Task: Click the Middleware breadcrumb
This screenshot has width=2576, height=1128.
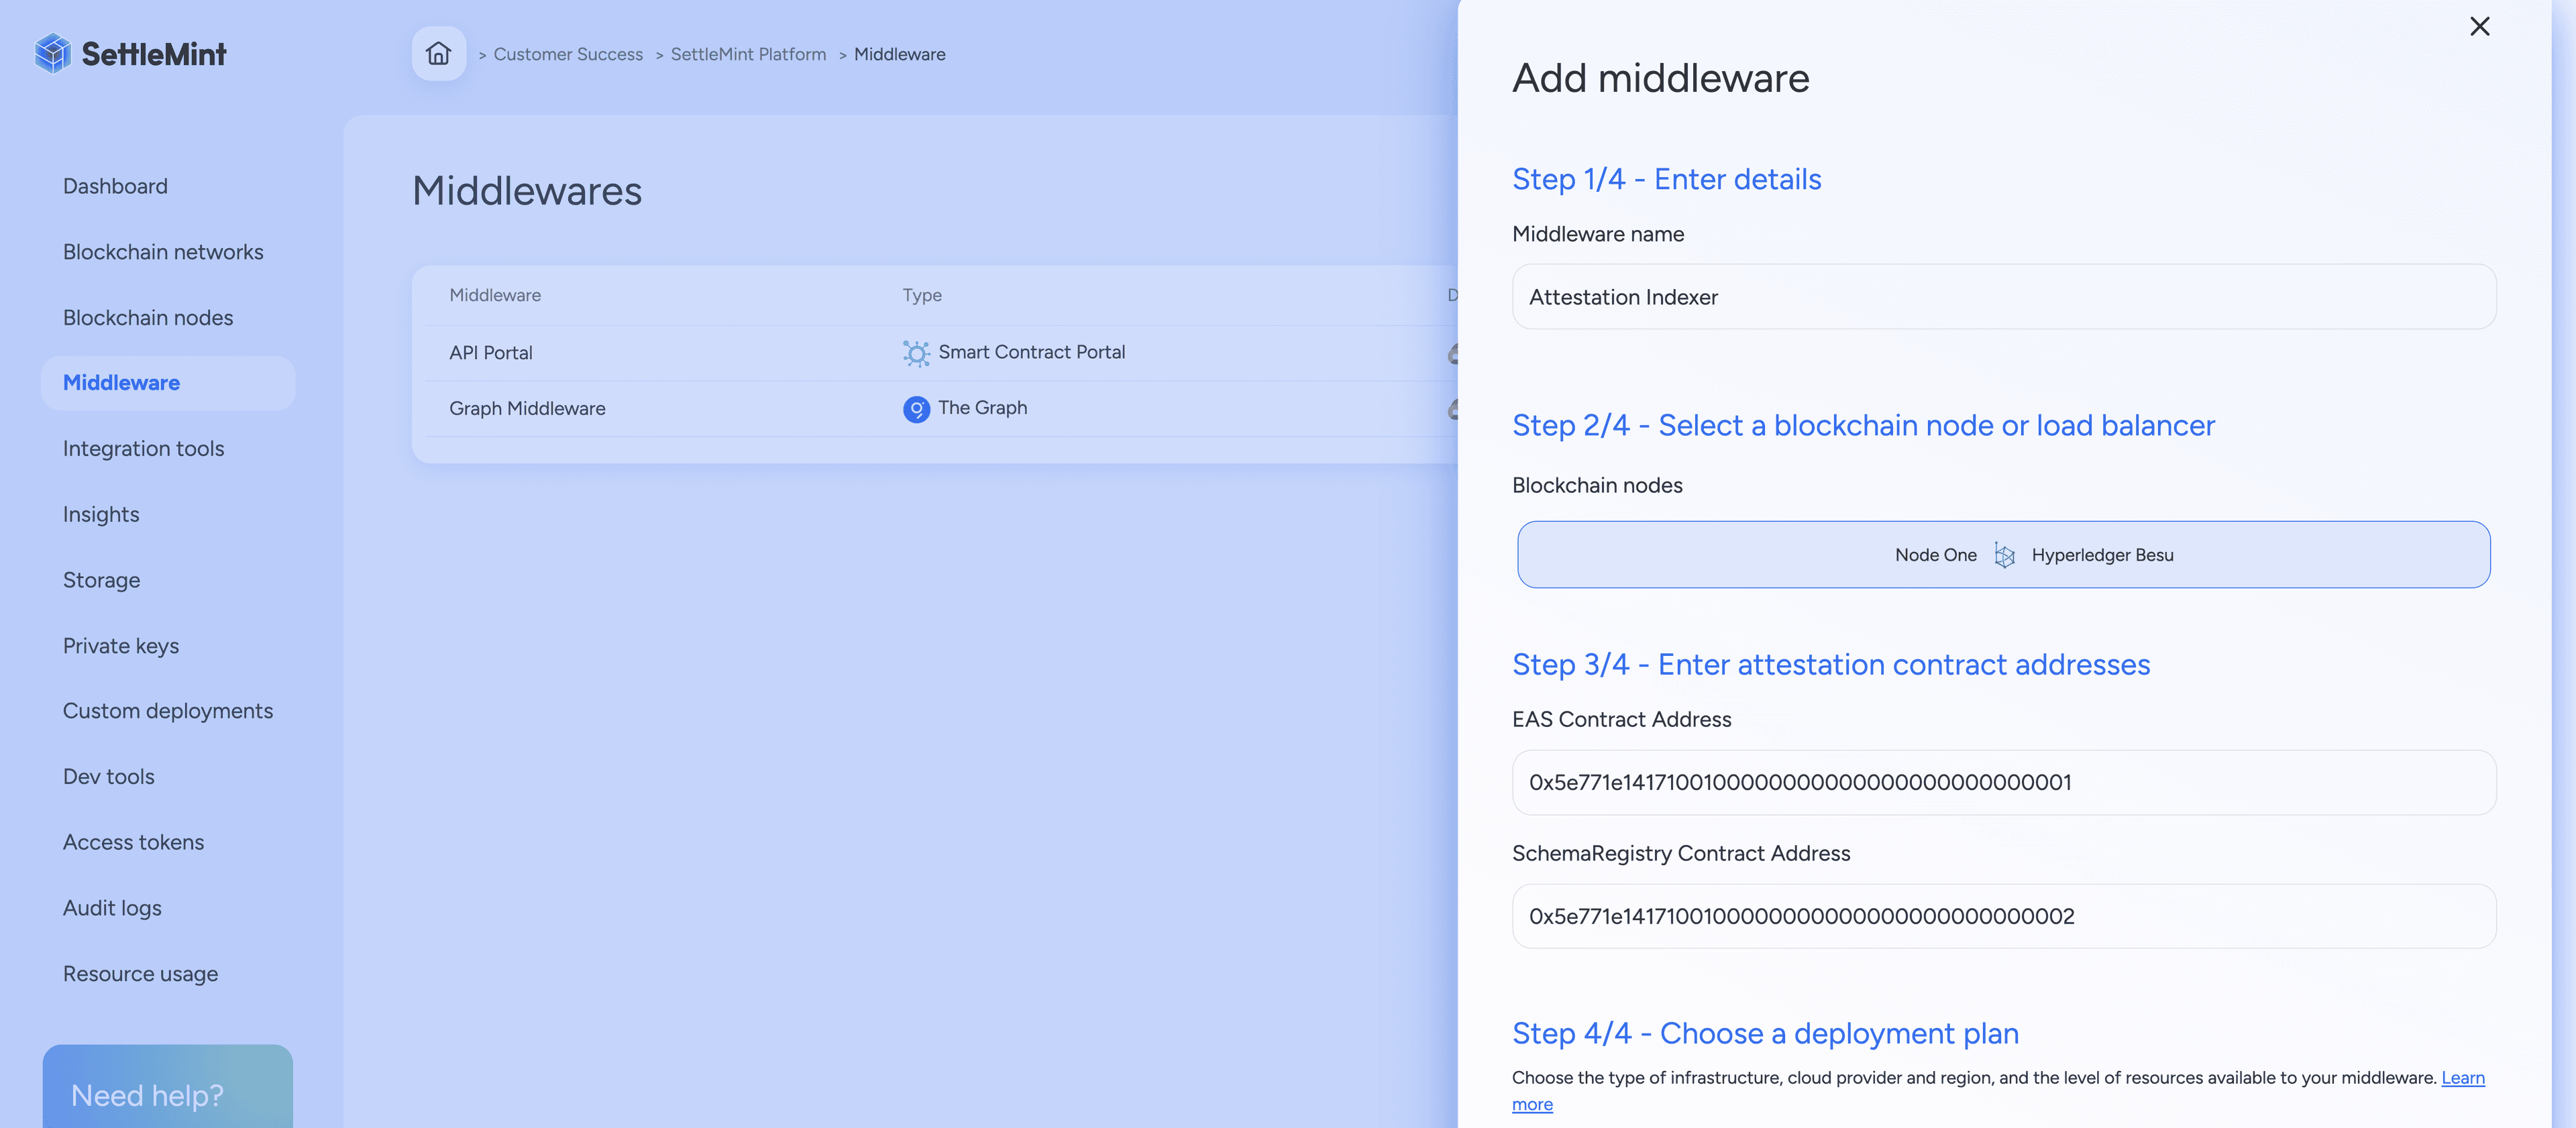Action: click(899, 54)
